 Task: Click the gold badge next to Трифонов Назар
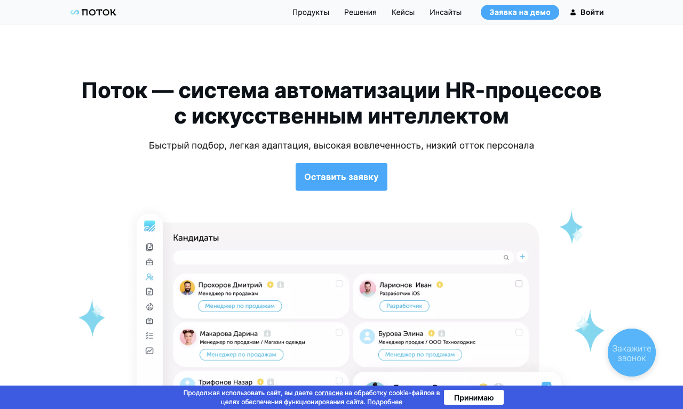[x=260, y=382]
